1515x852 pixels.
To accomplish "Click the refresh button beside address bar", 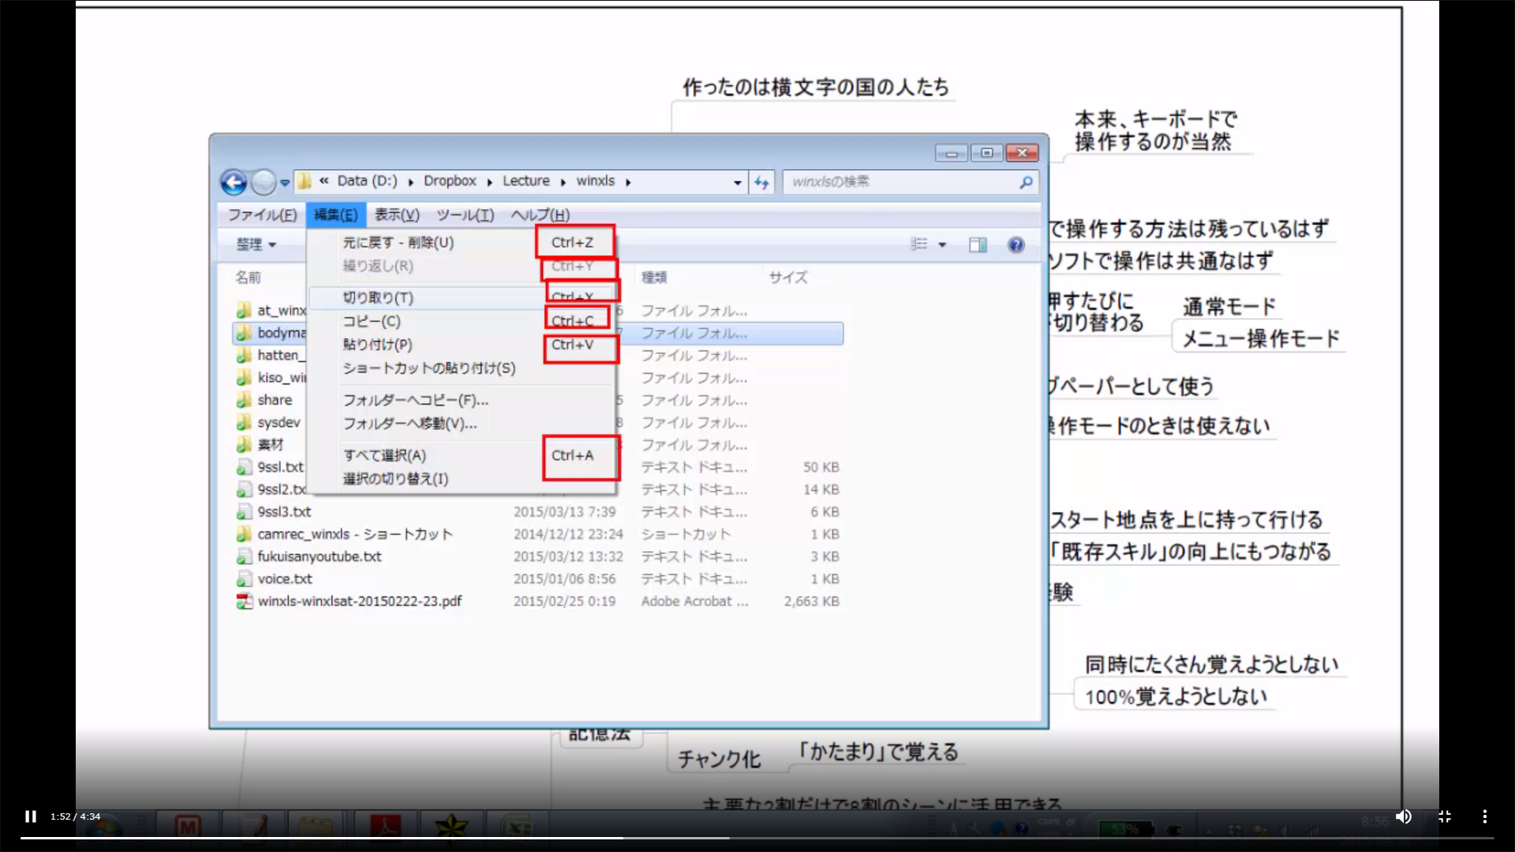I will [761, 182].
